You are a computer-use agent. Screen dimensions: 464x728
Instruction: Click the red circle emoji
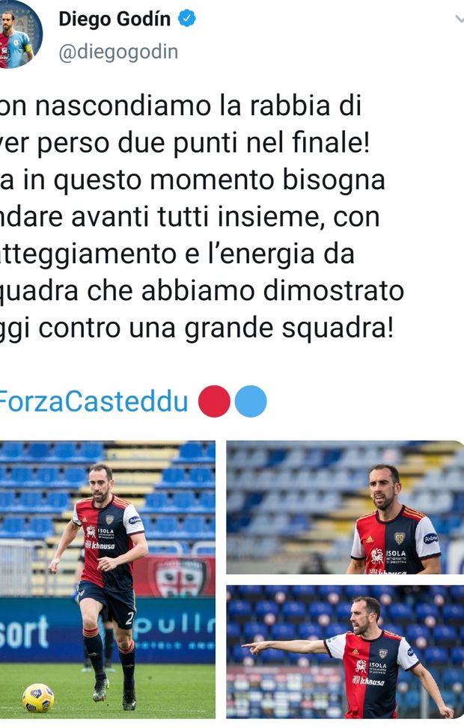pyautogui.click(x=214, y=402)
